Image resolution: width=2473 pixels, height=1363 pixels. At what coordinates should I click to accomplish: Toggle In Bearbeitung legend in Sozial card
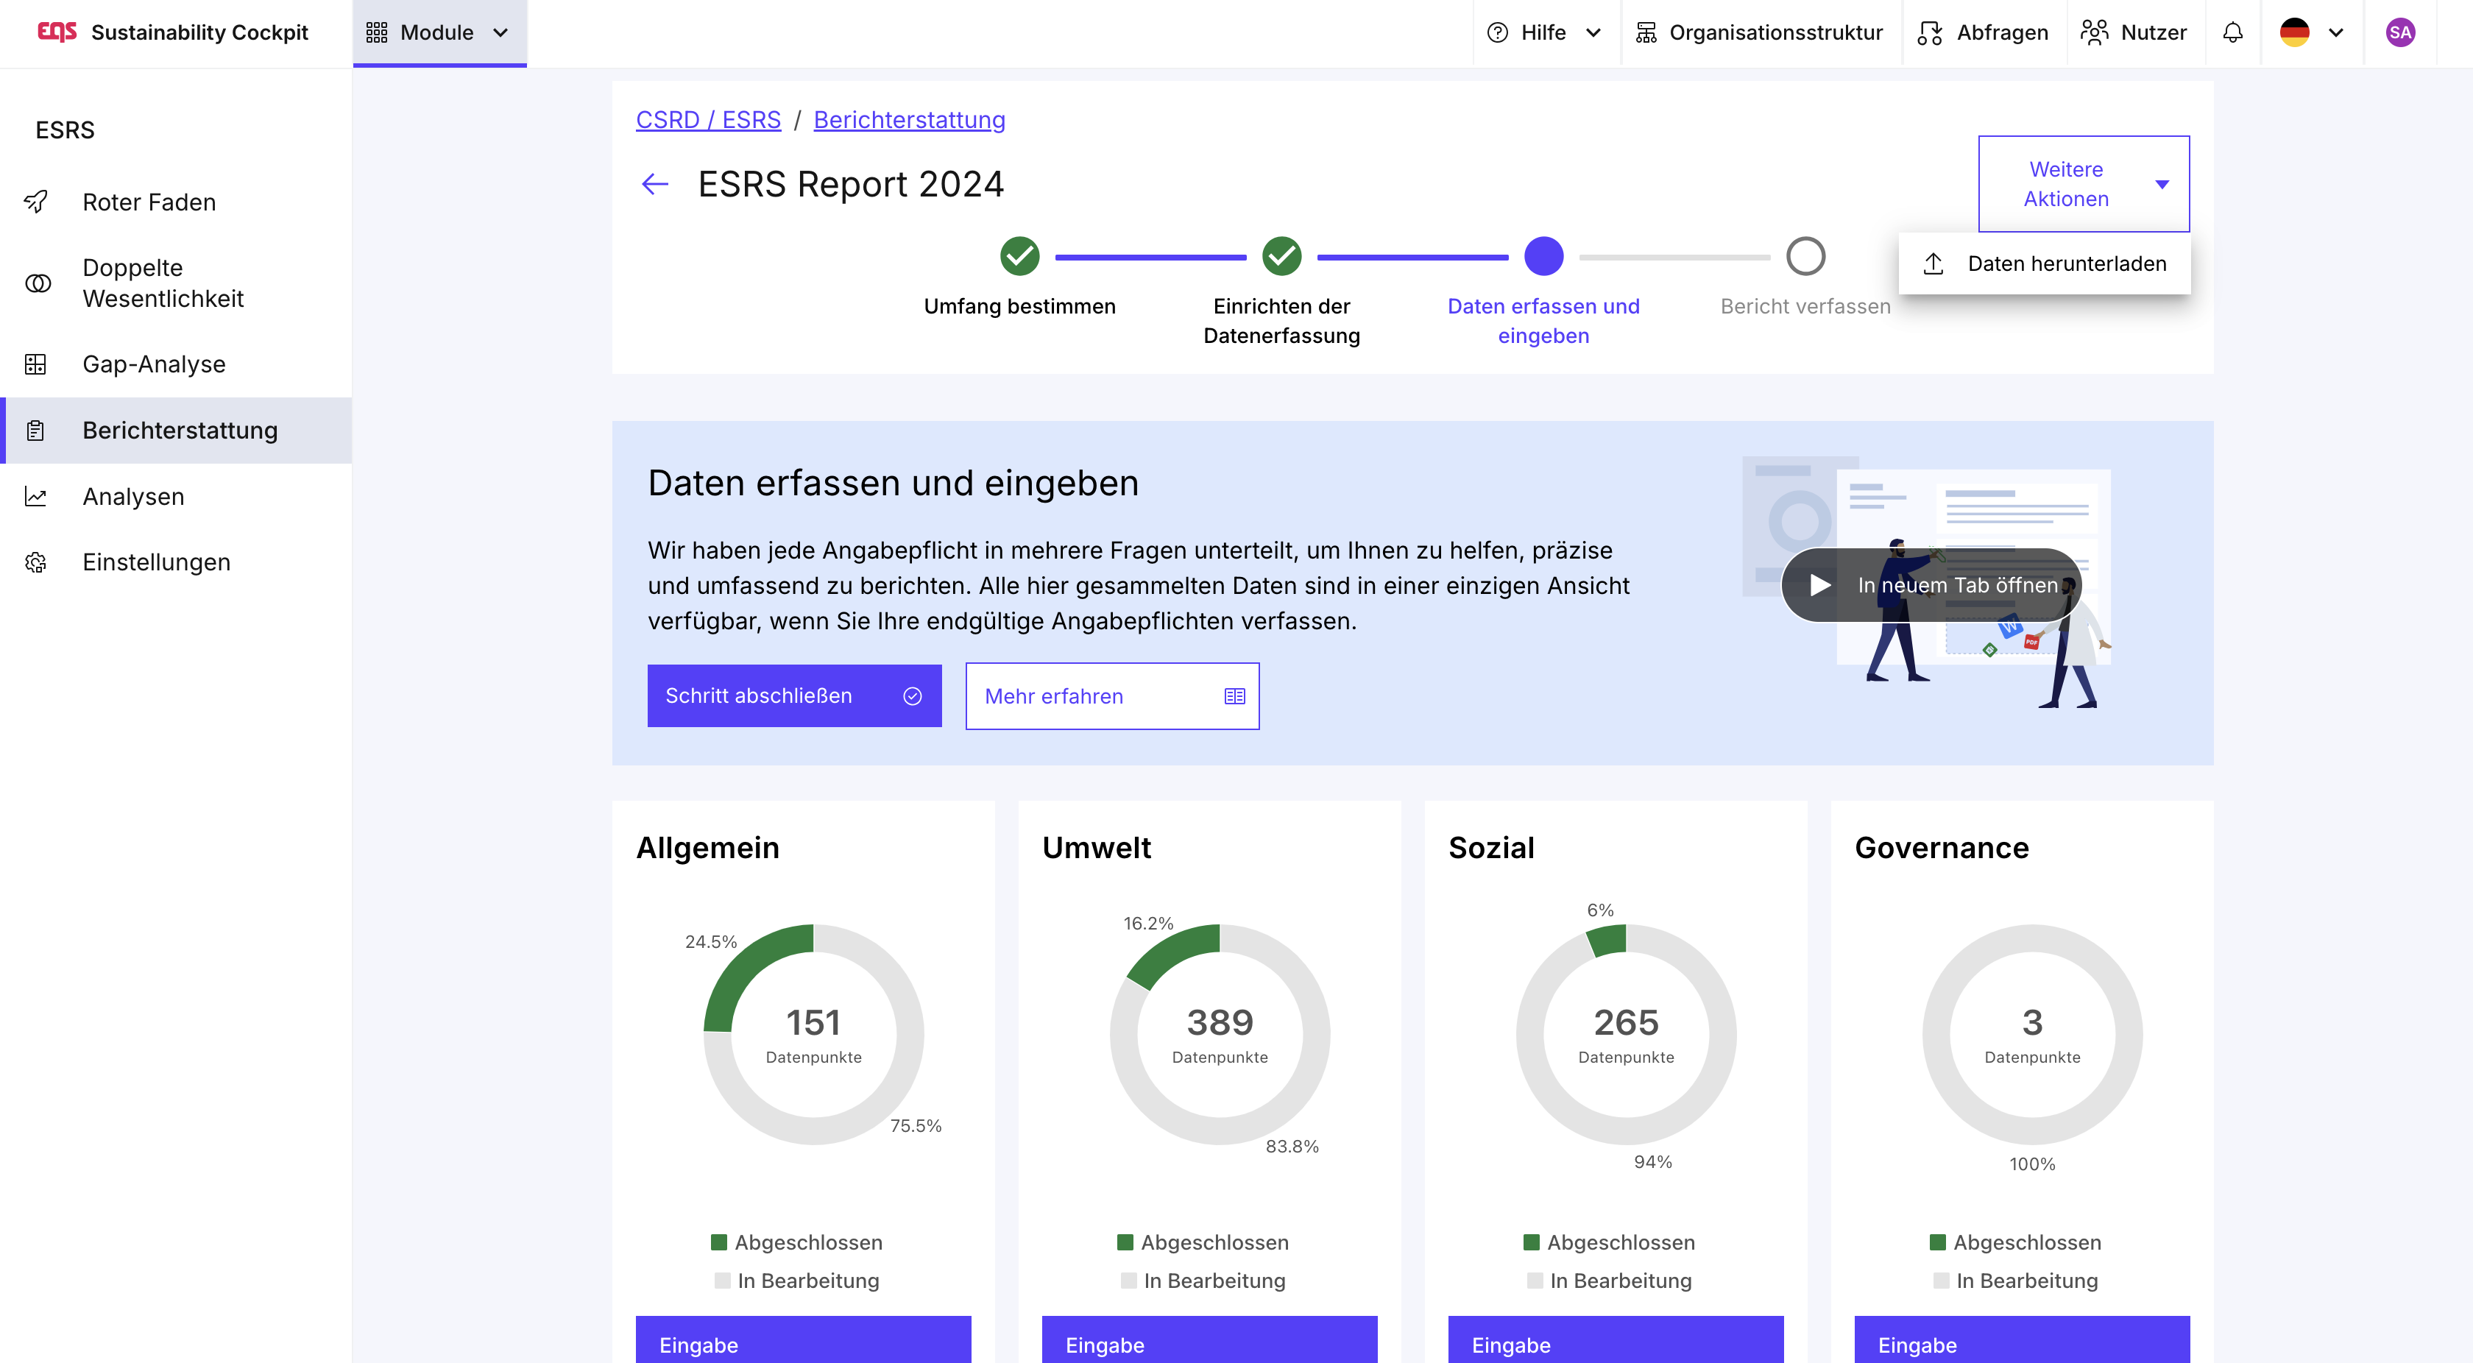(x=1608, y=1281)
